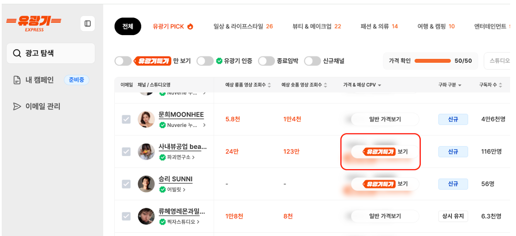Click 유광기특가 보기 button for 사내뷰공업

(x=385, y=152)
